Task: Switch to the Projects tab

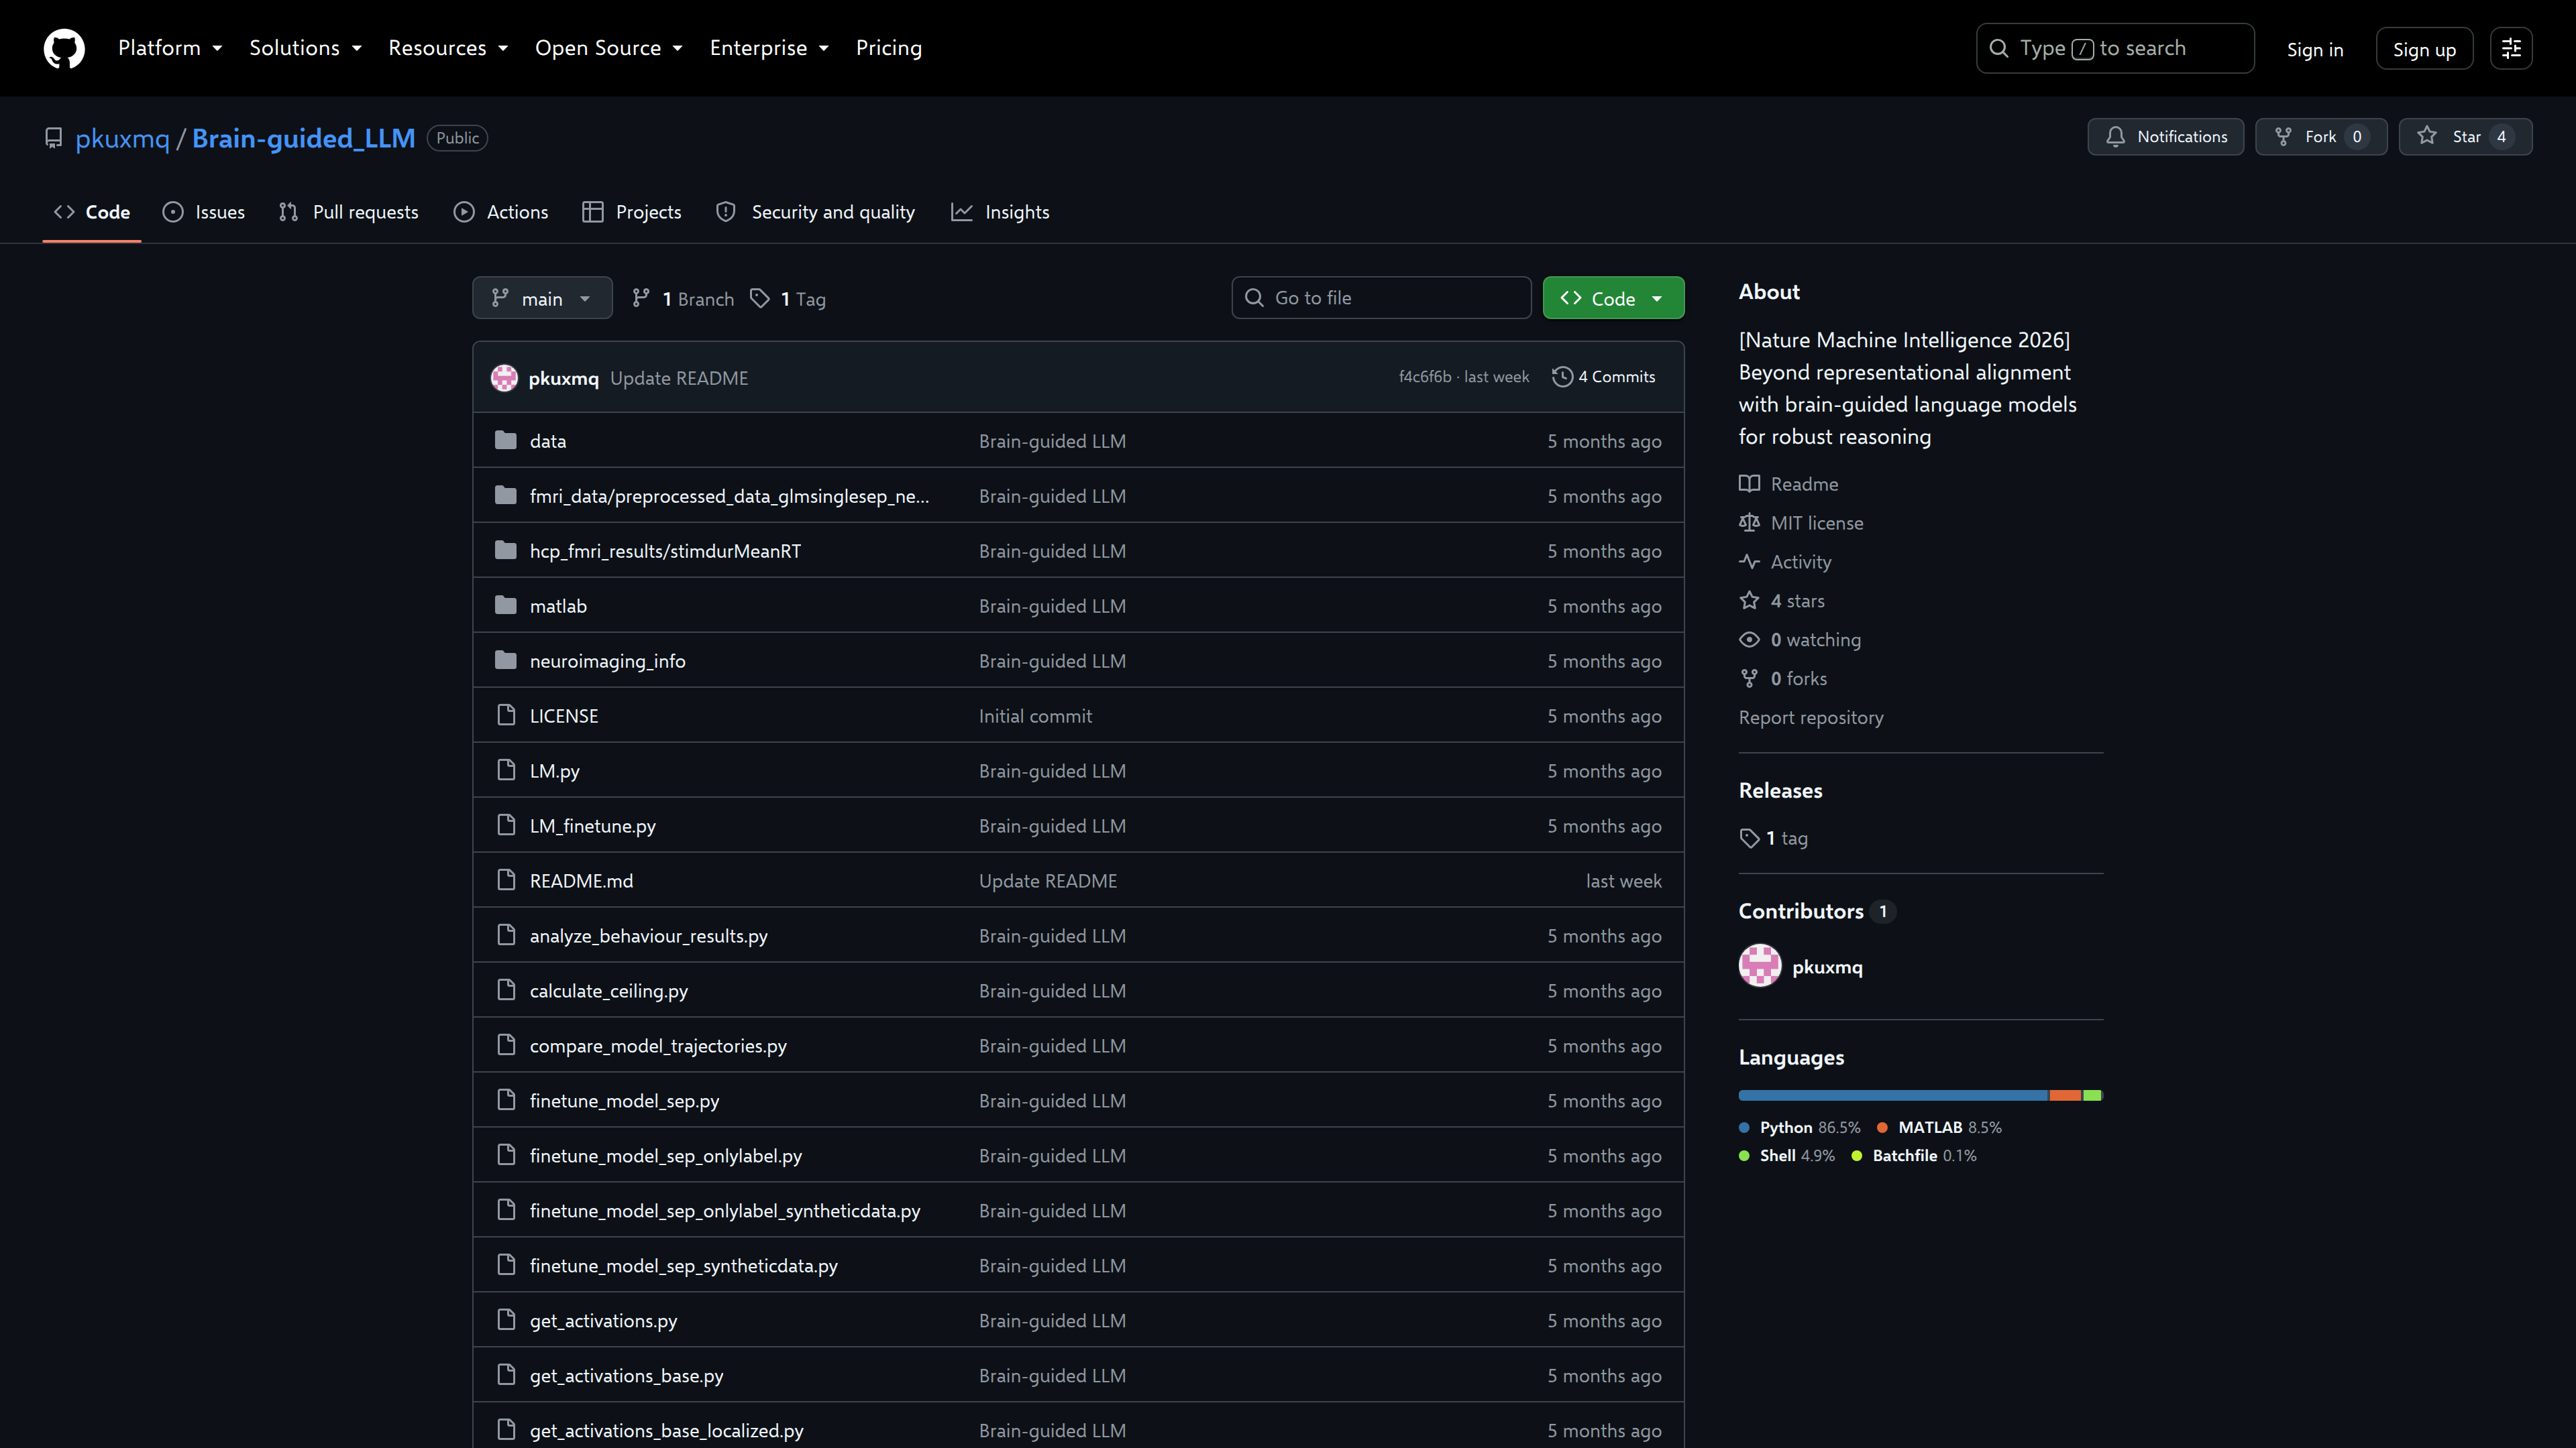Action: (632, 212)
